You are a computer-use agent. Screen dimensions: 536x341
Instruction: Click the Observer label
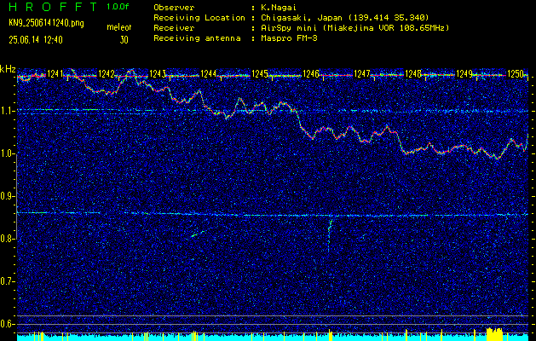click(174, 7)
